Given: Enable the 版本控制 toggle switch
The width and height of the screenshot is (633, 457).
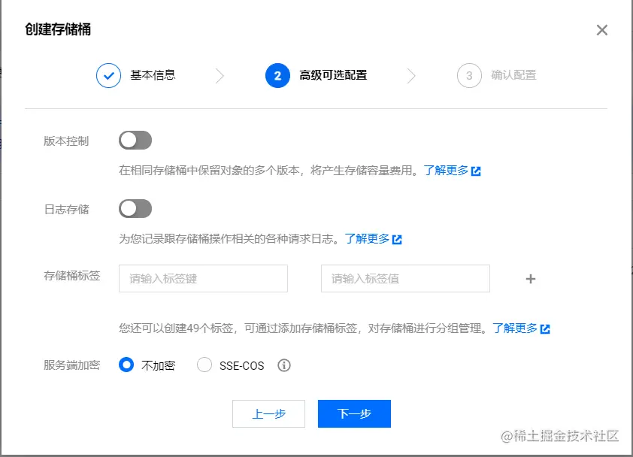Looking at the screenshot, I should pyautogui.click(x=135, y=141).
